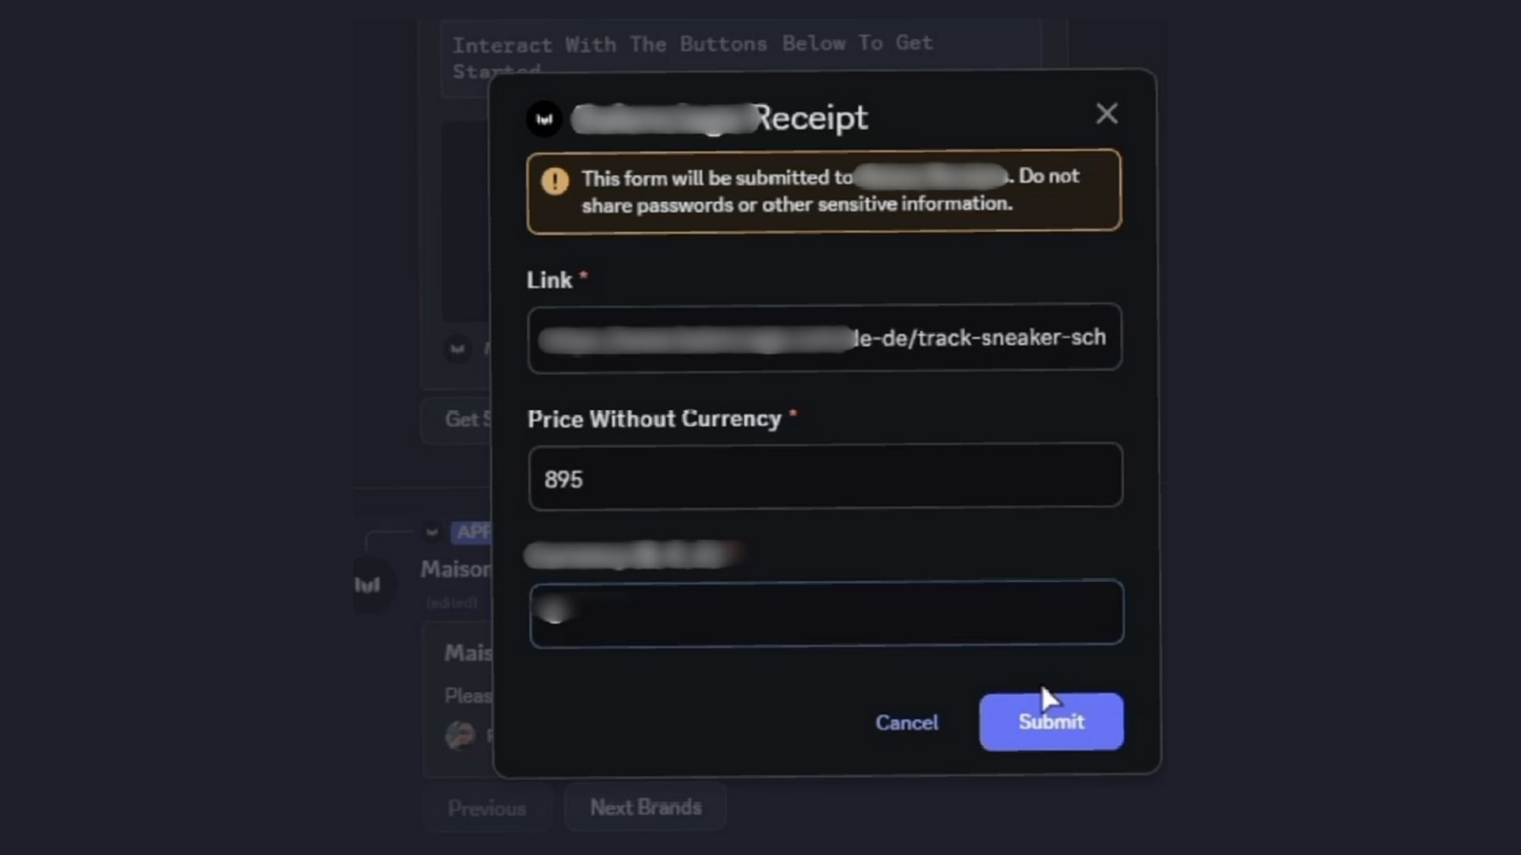Image resolution: width=1521 pixels, height=855 pixels.
Task: Click the Maison bot username
Action: point(456,569)
